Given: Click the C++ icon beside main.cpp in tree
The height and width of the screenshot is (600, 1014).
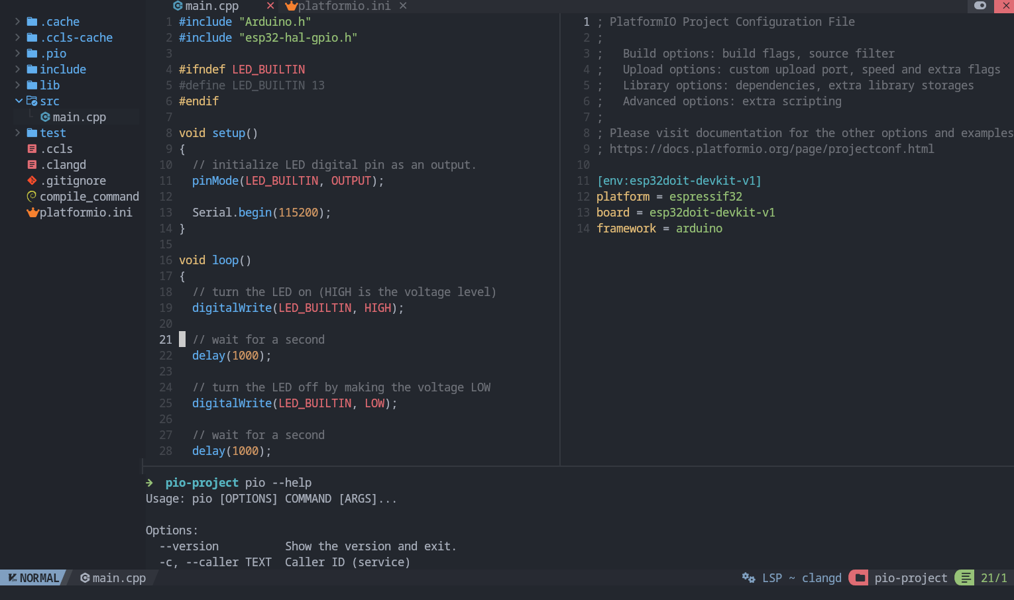Looking at the screenshot, I should (45, 117).
